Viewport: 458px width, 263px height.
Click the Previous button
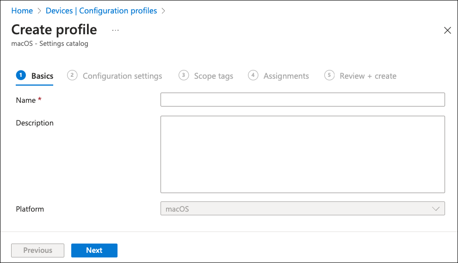click(x=38, y=250)
